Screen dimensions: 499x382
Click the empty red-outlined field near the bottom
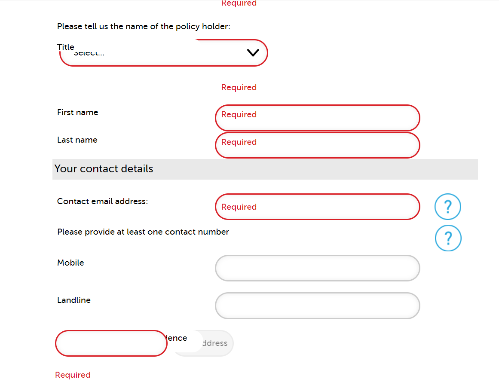point(111,343)
